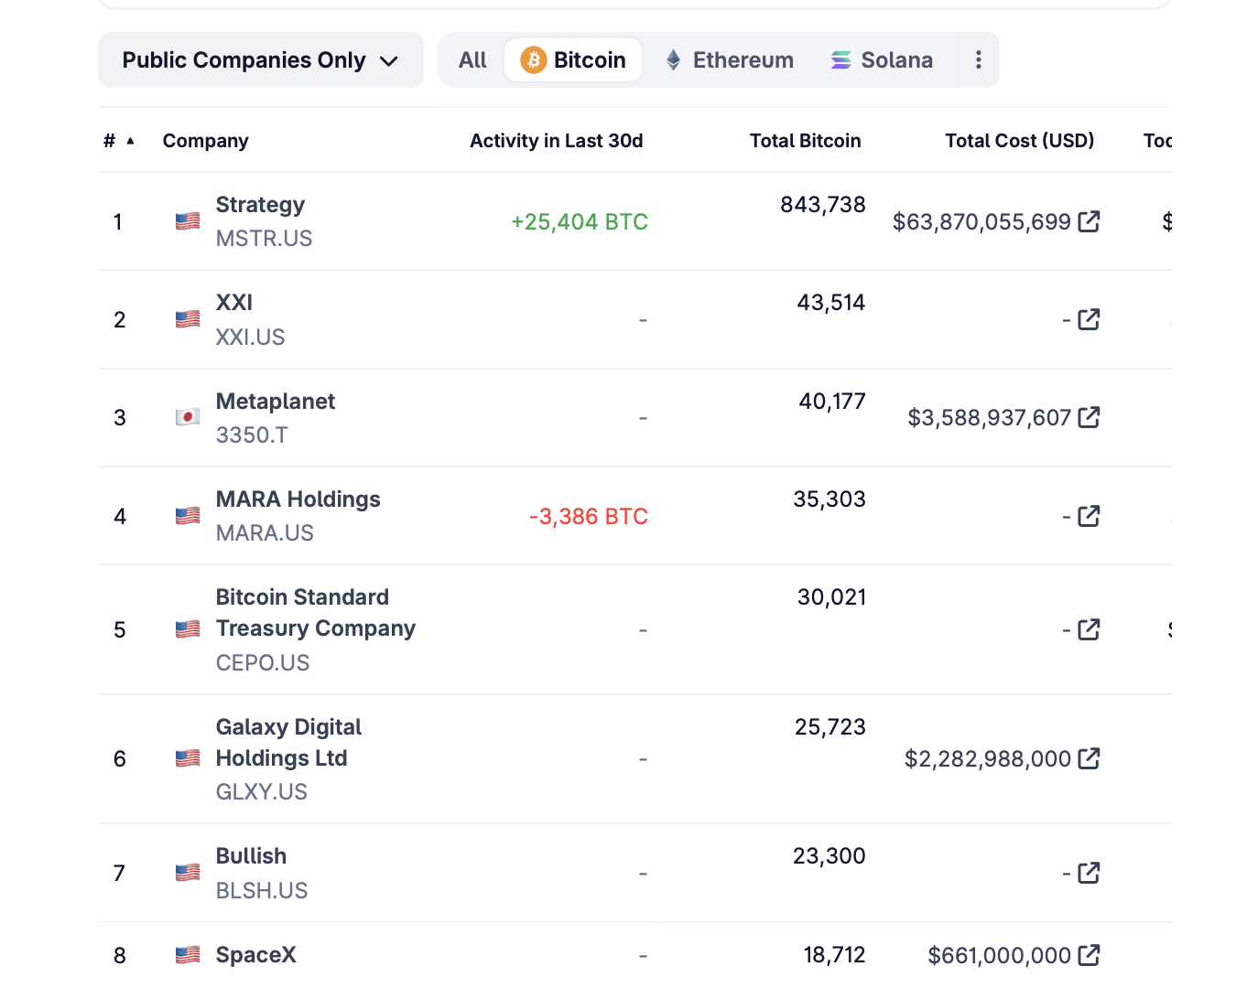The image size is (1236, 988).
Task: Open external link icon in MARA Holdings row
Action: point(1089,516)
